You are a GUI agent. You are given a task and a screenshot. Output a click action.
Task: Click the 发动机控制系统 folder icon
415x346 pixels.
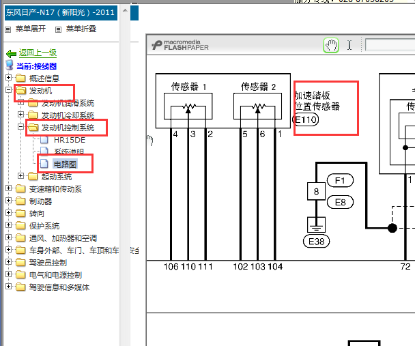(33, 128)
